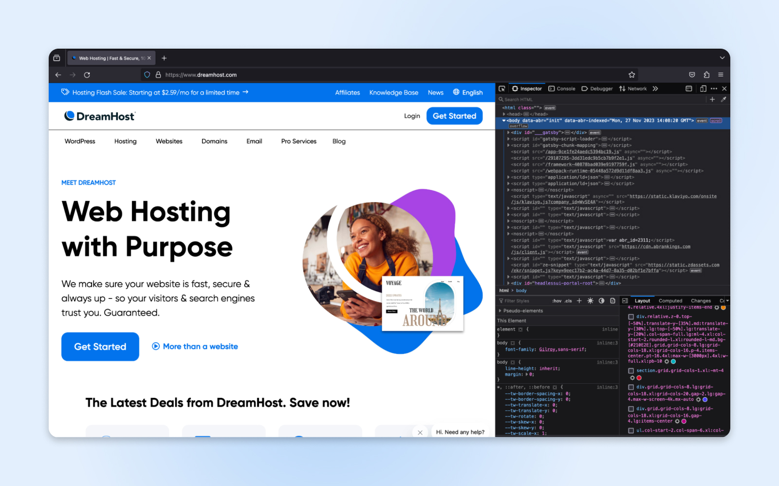Toggle the grid overlay checkbox for section.grid.grid-cols-1
The width and height of the screenshot is (779, 486).
tap(631, 371)
